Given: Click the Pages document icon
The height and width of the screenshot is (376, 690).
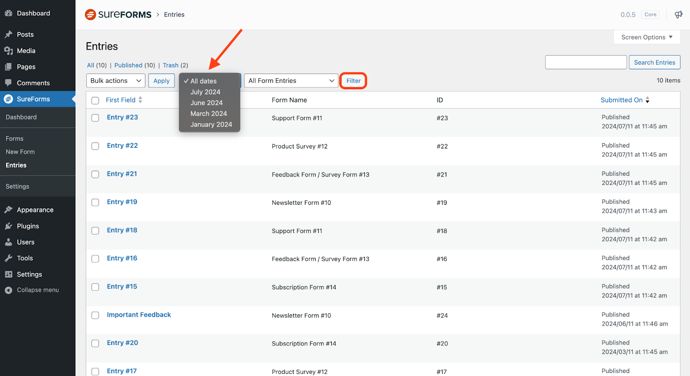Looking at the screenshot, I should click(x=8, y=67).
